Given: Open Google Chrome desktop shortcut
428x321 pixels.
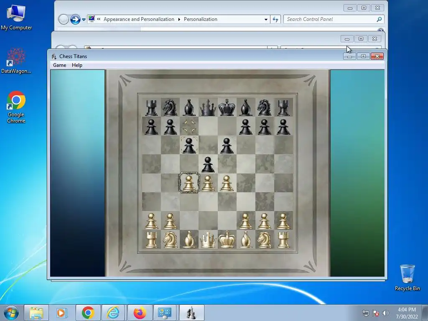Looking at the screenshot, I should (x=16, y=107).
